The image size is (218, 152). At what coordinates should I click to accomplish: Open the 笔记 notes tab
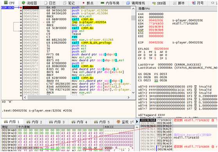click(x=69, y=3)
